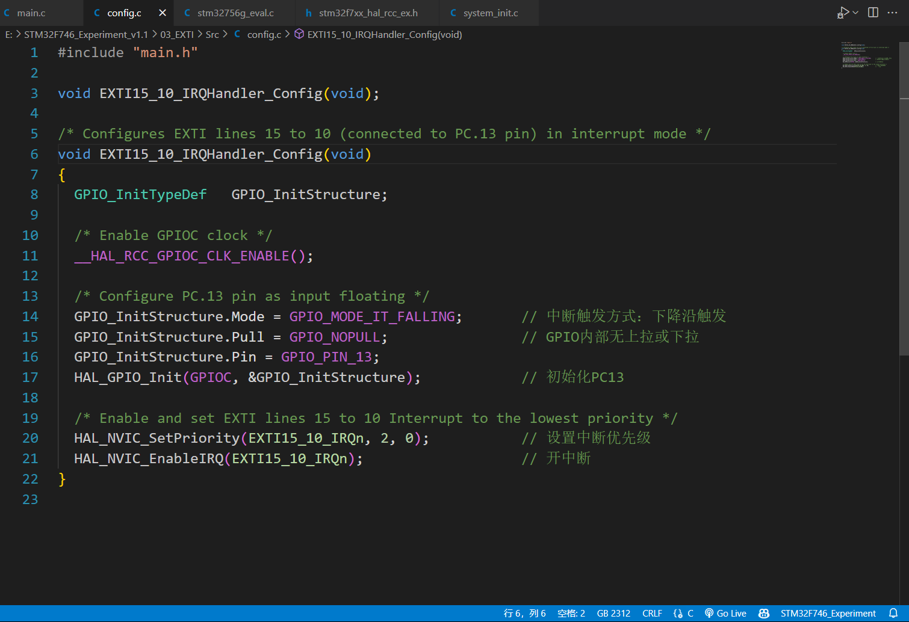This screenshot has width=909, height=622.
Task: Select language mode C in status bar
Action: click(690, 614)
